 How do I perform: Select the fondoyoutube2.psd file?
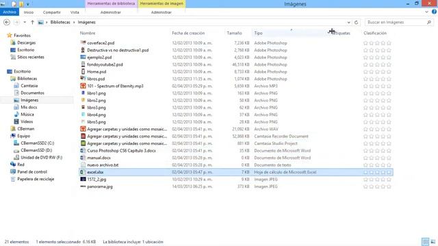pyautogui.click(x=105, y=64)
